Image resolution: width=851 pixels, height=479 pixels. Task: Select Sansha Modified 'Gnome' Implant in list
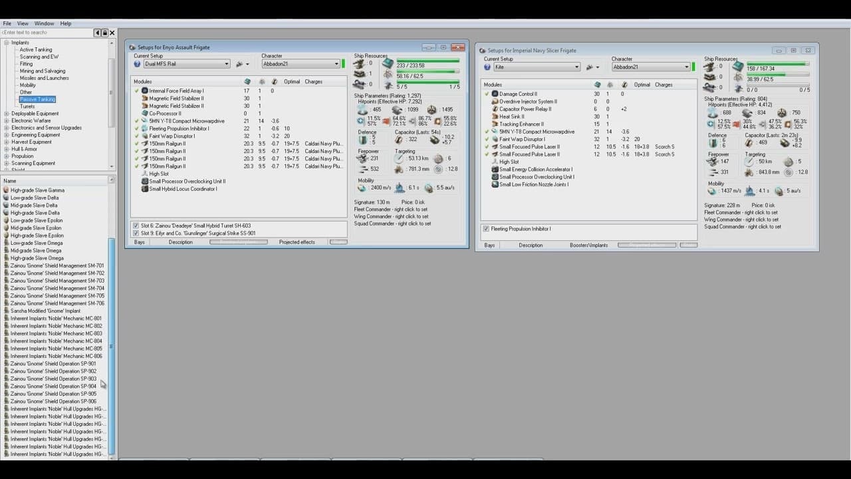(45, 311)
